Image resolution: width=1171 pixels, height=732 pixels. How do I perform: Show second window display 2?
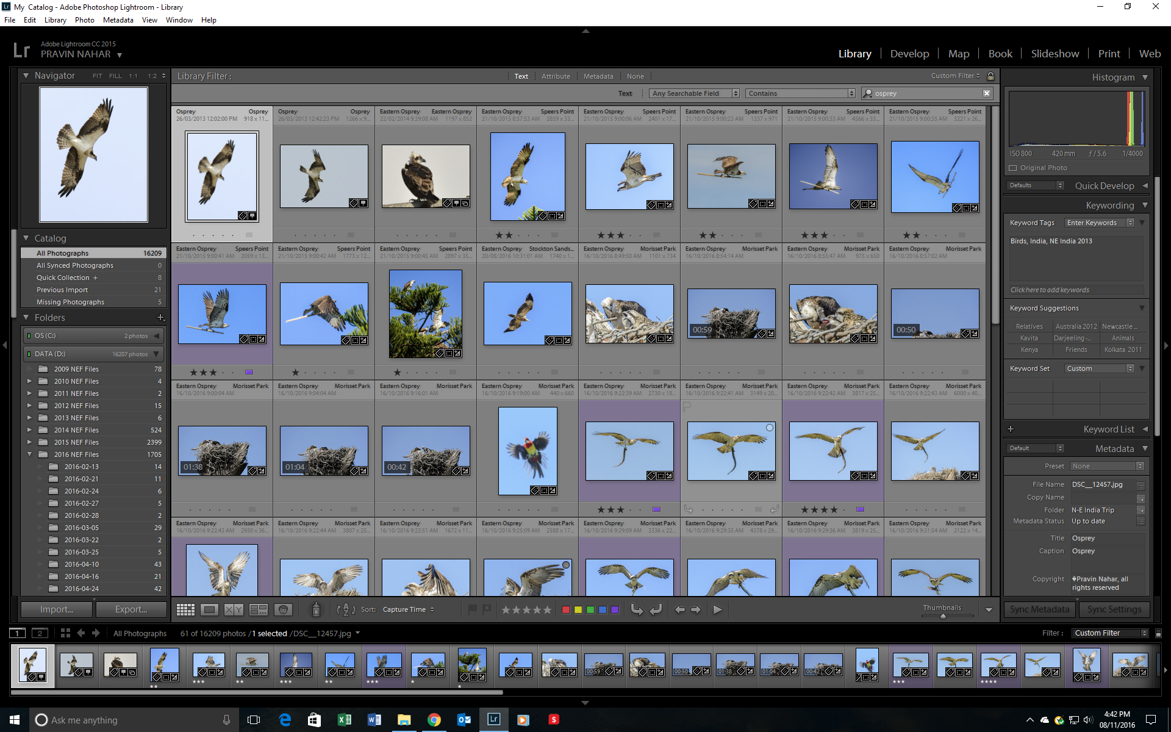pos(40,633)
